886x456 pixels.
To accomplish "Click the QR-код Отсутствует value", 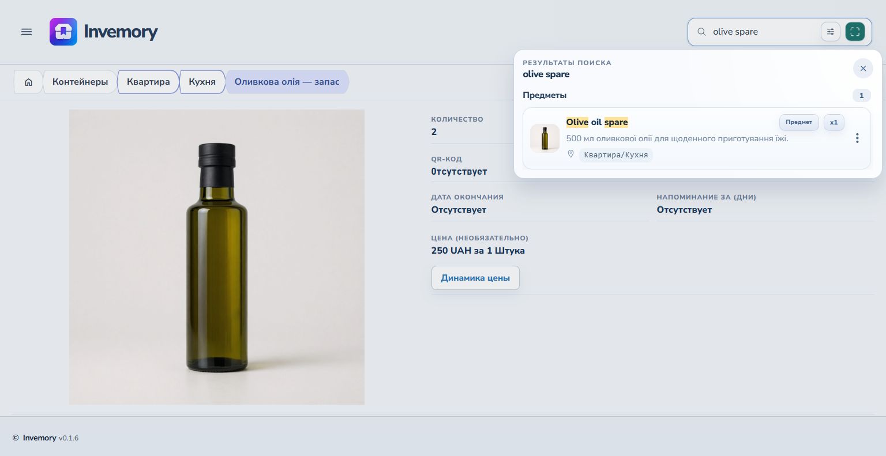I will (459, 172).
